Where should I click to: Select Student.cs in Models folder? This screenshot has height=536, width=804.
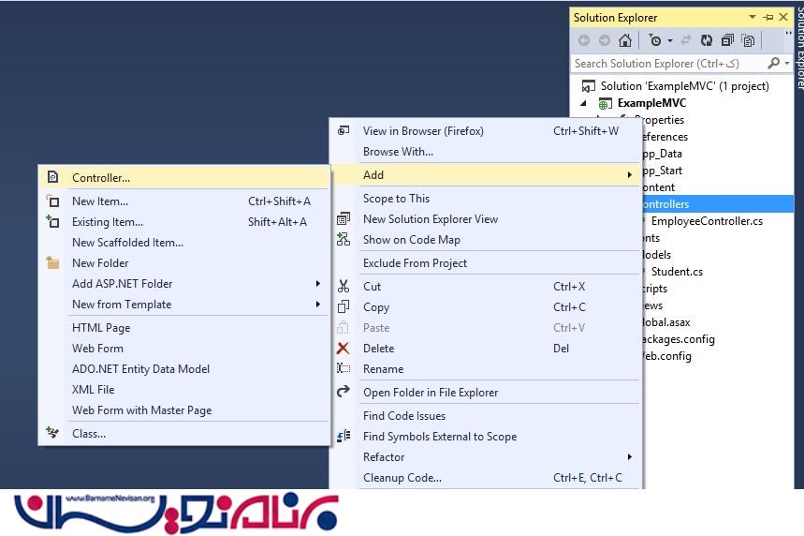[x=677, y=272]
